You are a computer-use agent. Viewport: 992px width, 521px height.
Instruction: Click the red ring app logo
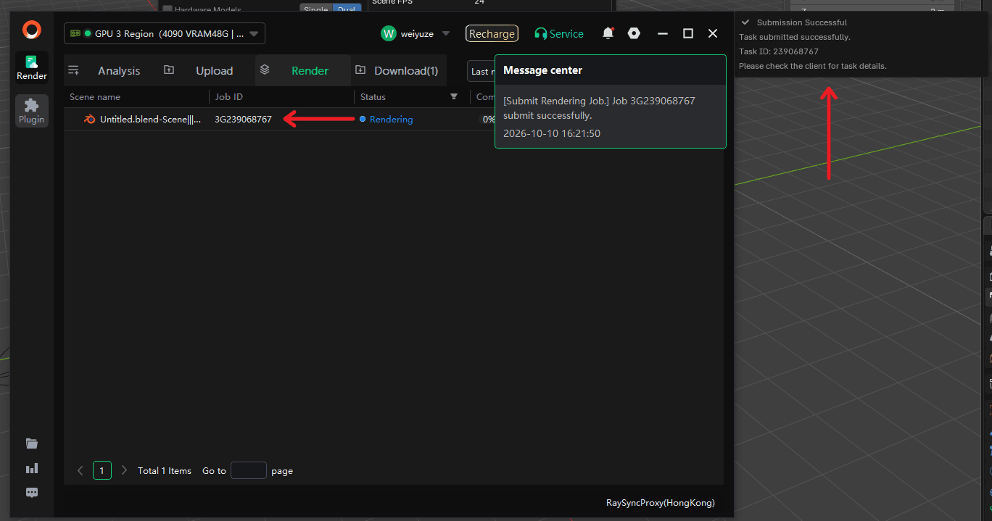[31, 30]
